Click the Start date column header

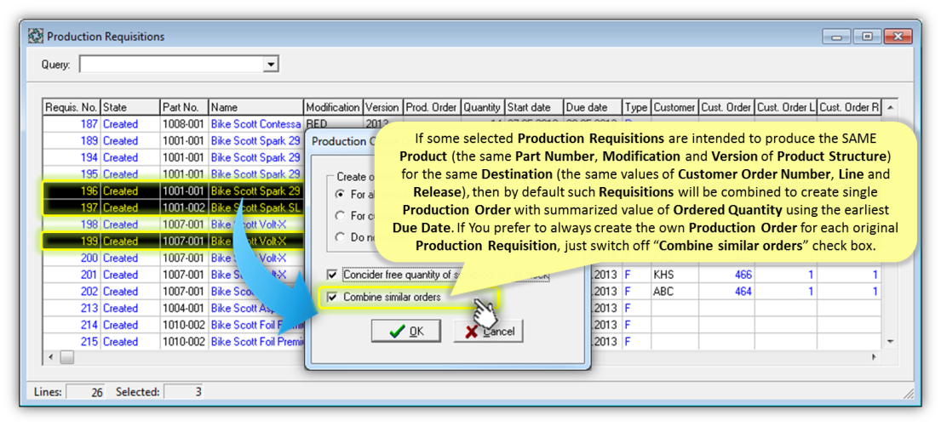(533, 107)
